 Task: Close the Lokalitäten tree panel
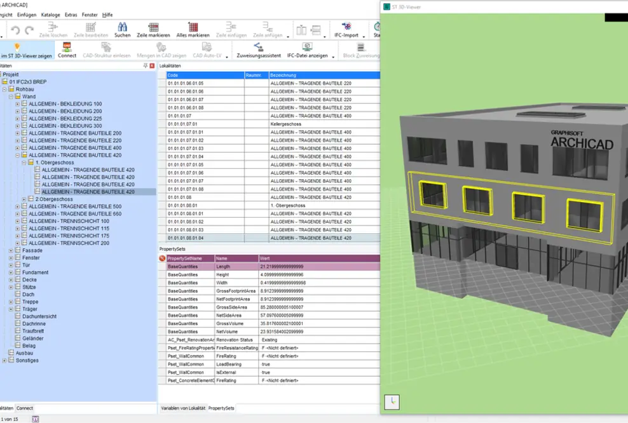(x=152, y=65)
